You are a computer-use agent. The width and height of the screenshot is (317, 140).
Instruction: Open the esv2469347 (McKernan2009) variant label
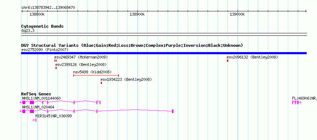pyautogui.click(x=81, y=57)
